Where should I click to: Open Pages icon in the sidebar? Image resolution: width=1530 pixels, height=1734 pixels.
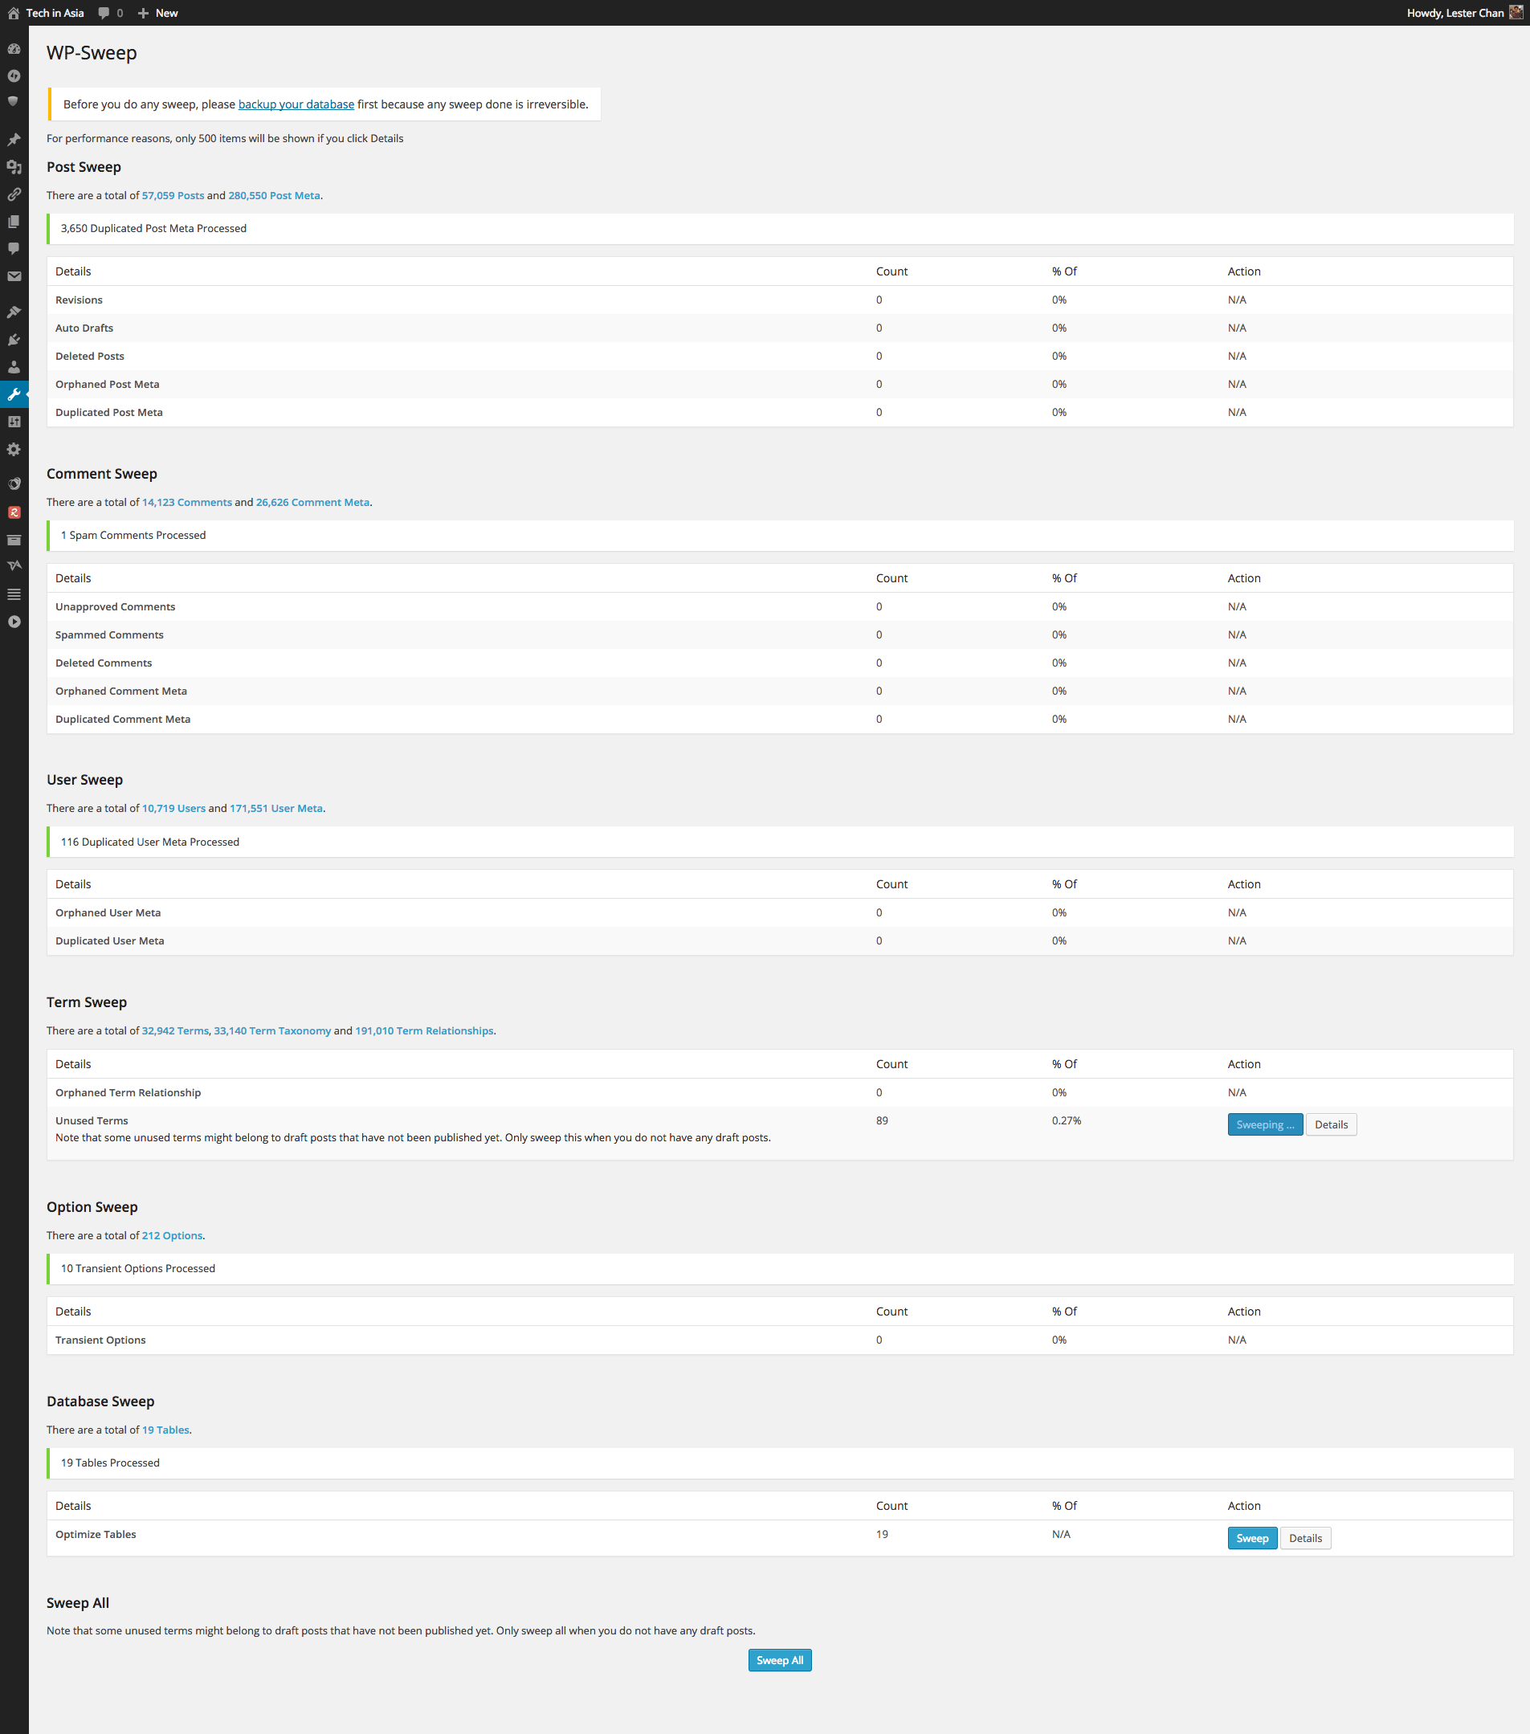[x=14, y=222]
